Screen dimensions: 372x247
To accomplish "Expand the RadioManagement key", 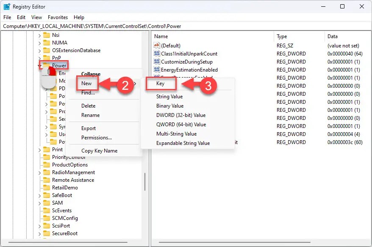I will click(x=39, y=172).
